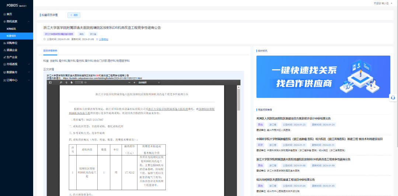Click 项目编号 0625-24317007 line in PDF
Image resolution: width=398 pixels, height=196 pixels.
click(x=86, y=120)
